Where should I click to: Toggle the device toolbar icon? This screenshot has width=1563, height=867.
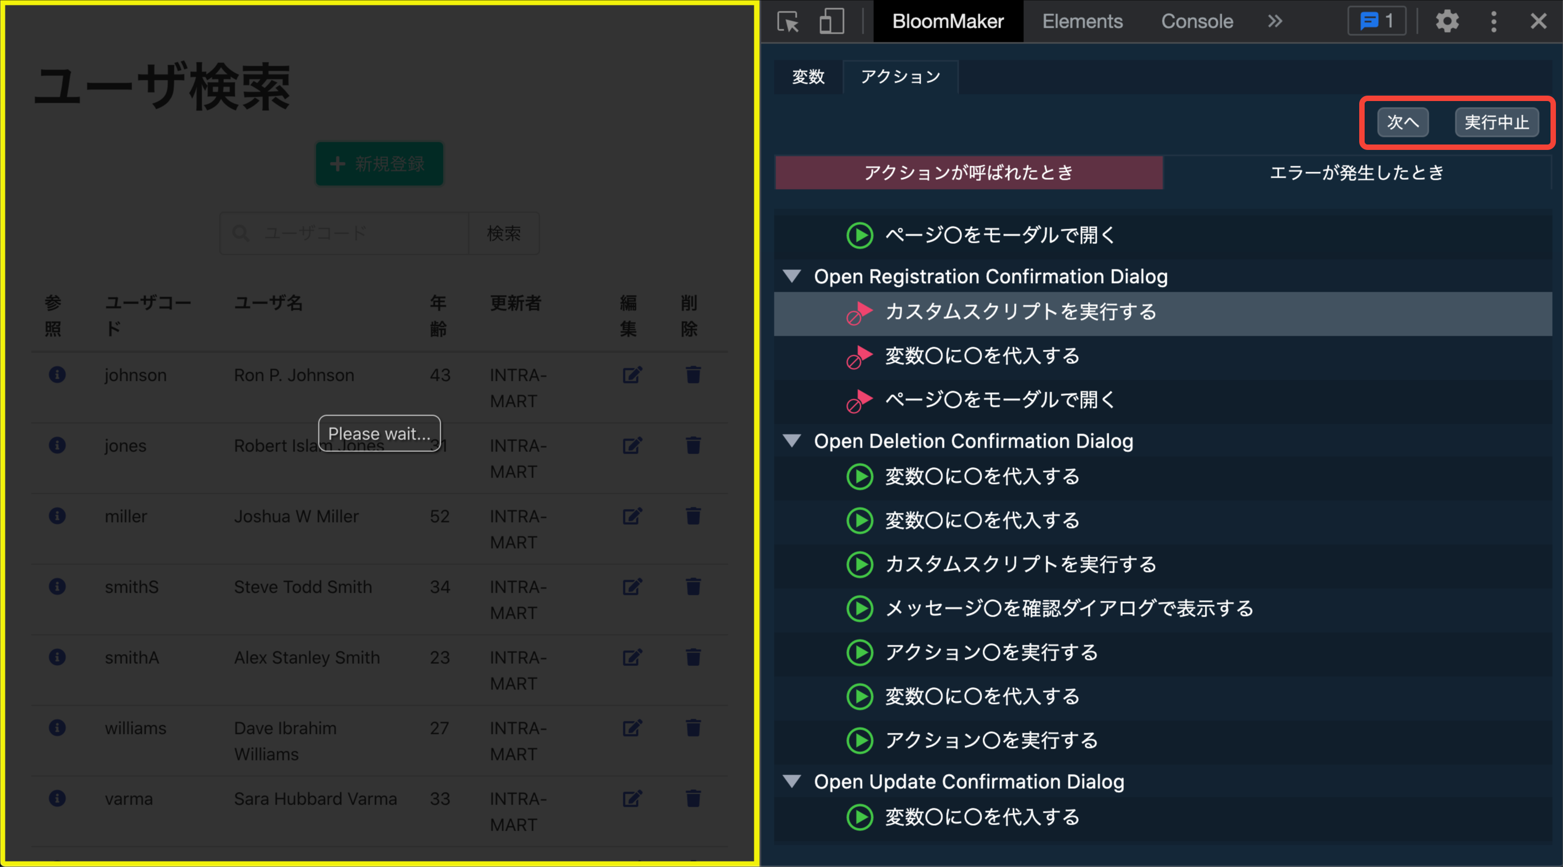pyautogui.click(x=831, y=22)
